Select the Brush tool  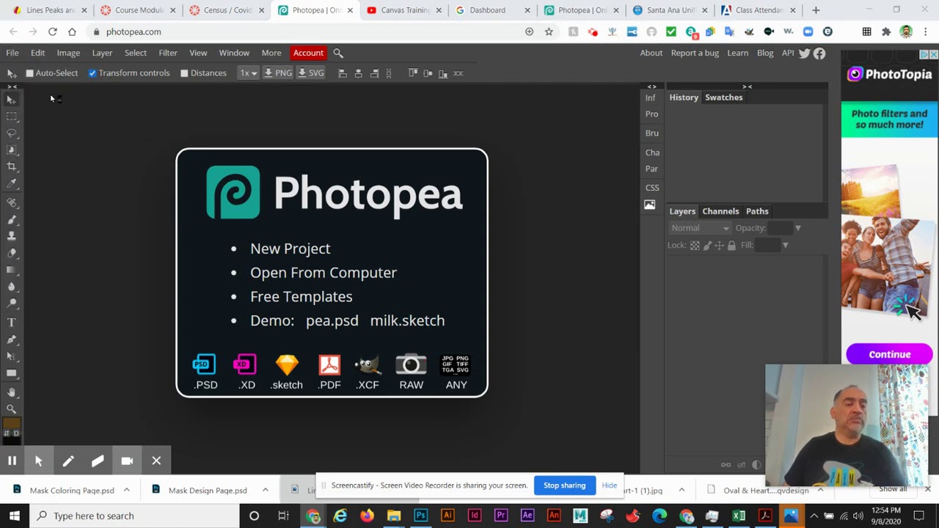(11, 220)
